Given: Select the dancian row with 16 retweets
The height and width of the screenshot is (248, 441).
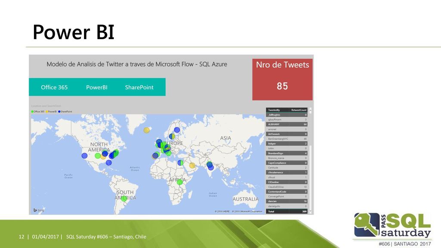Looking at the screenshot, I should coord(287,201).
